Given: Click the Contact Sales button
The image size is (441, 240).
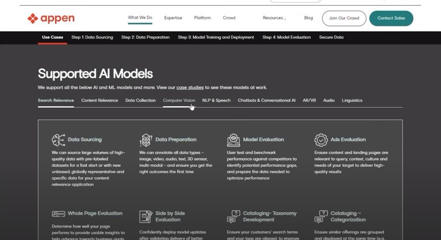Looking at the screenshot, I should click(x=391, y=18).
